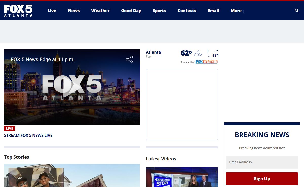The width and height of the screenshot is (304, 187).
Task: Click the Fair weather condition text
Action: (x=148, y=57)
